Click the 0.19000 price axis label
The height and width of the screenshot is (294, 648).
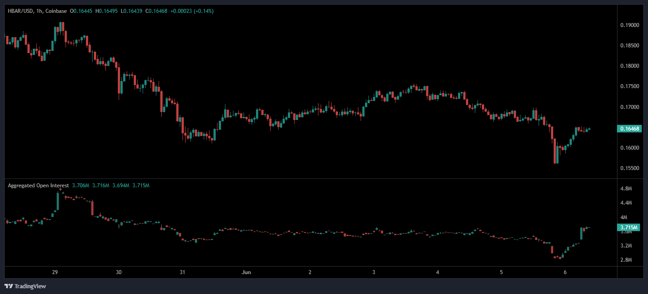tap(629, 25)
